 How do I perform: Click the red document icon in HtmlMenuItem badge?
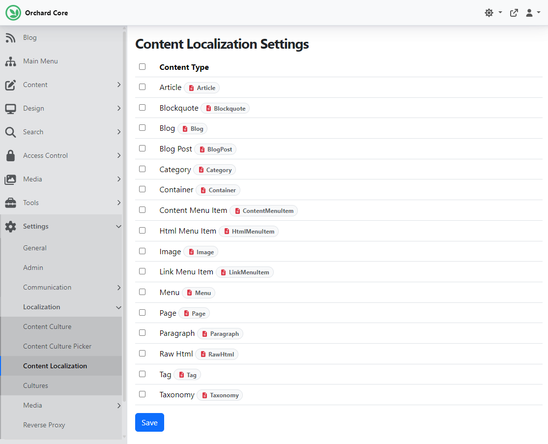pos(227,231)
